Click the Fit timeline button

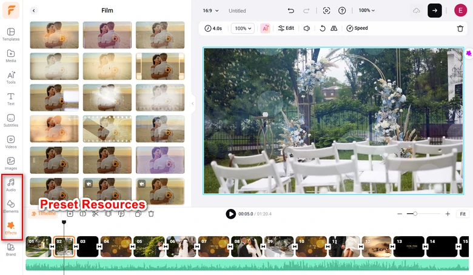click(463, 214)
